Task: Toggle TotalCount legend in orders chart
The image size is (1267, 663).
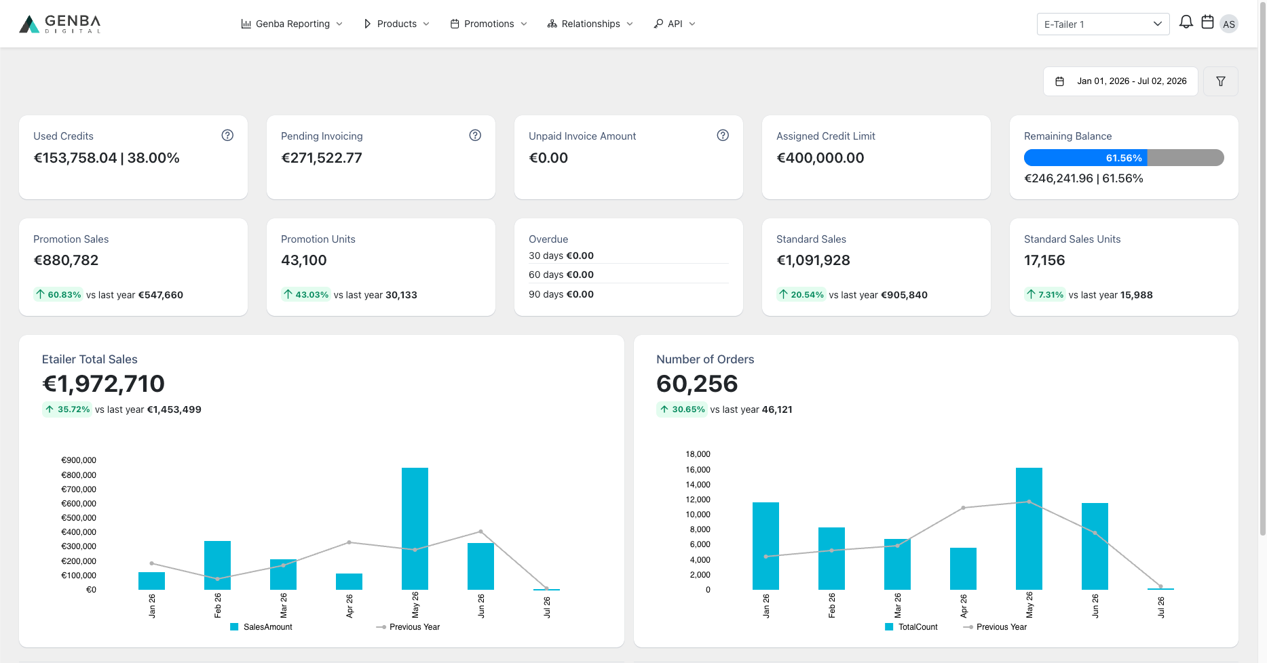Action: [x=911, y=627]
